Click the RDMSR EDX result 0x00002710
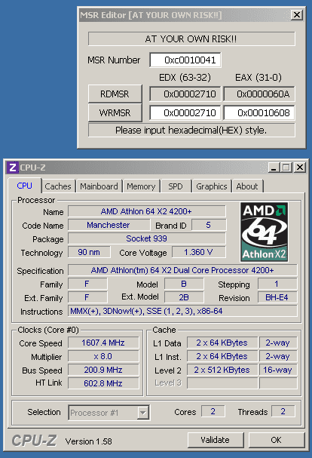Screen dimensions: 312x458 [185, 94]
